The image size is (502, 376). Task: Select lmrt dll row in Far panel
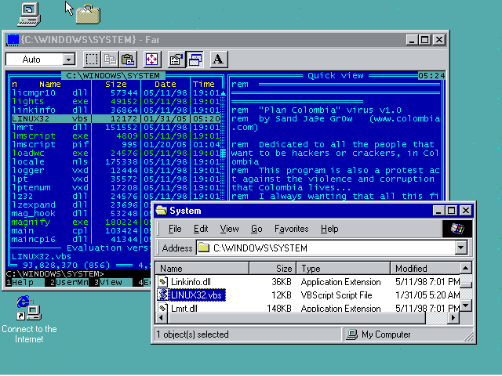pyautogui.click(x=116, y=127)
